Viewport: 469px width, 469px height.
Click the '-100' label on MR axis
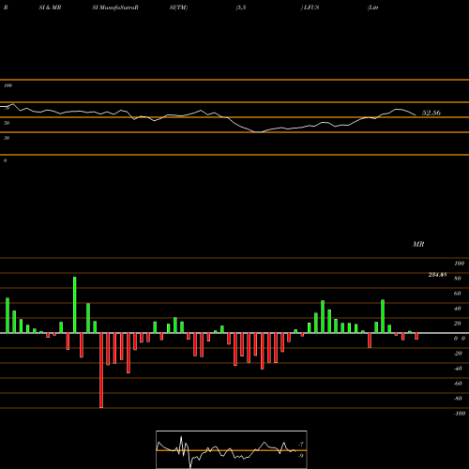[x=460, y=414]
